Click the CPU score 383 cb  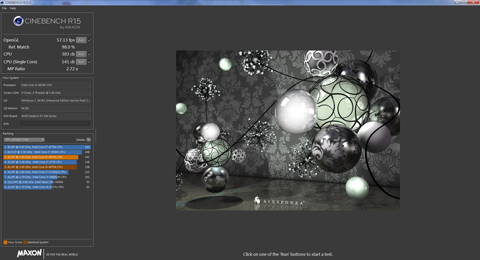(x=68, y=54)
